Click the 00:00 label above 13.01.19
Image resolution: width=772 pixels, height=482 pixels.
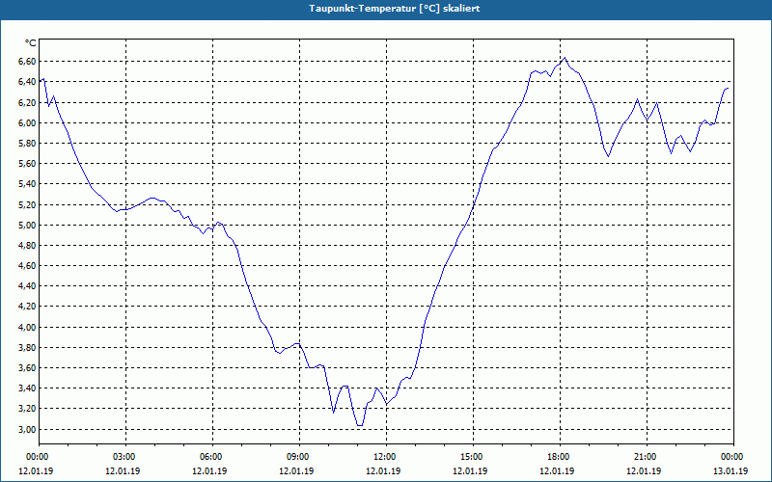(x=733, y=457)
